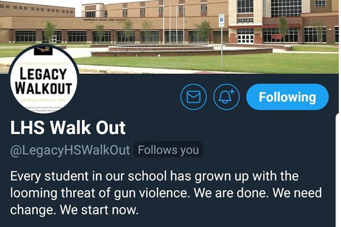Viewport: 341px width, 227px height.
Task: Click the plus sign on bell icon
Action: pyautogui.click(x=232, y=91)
